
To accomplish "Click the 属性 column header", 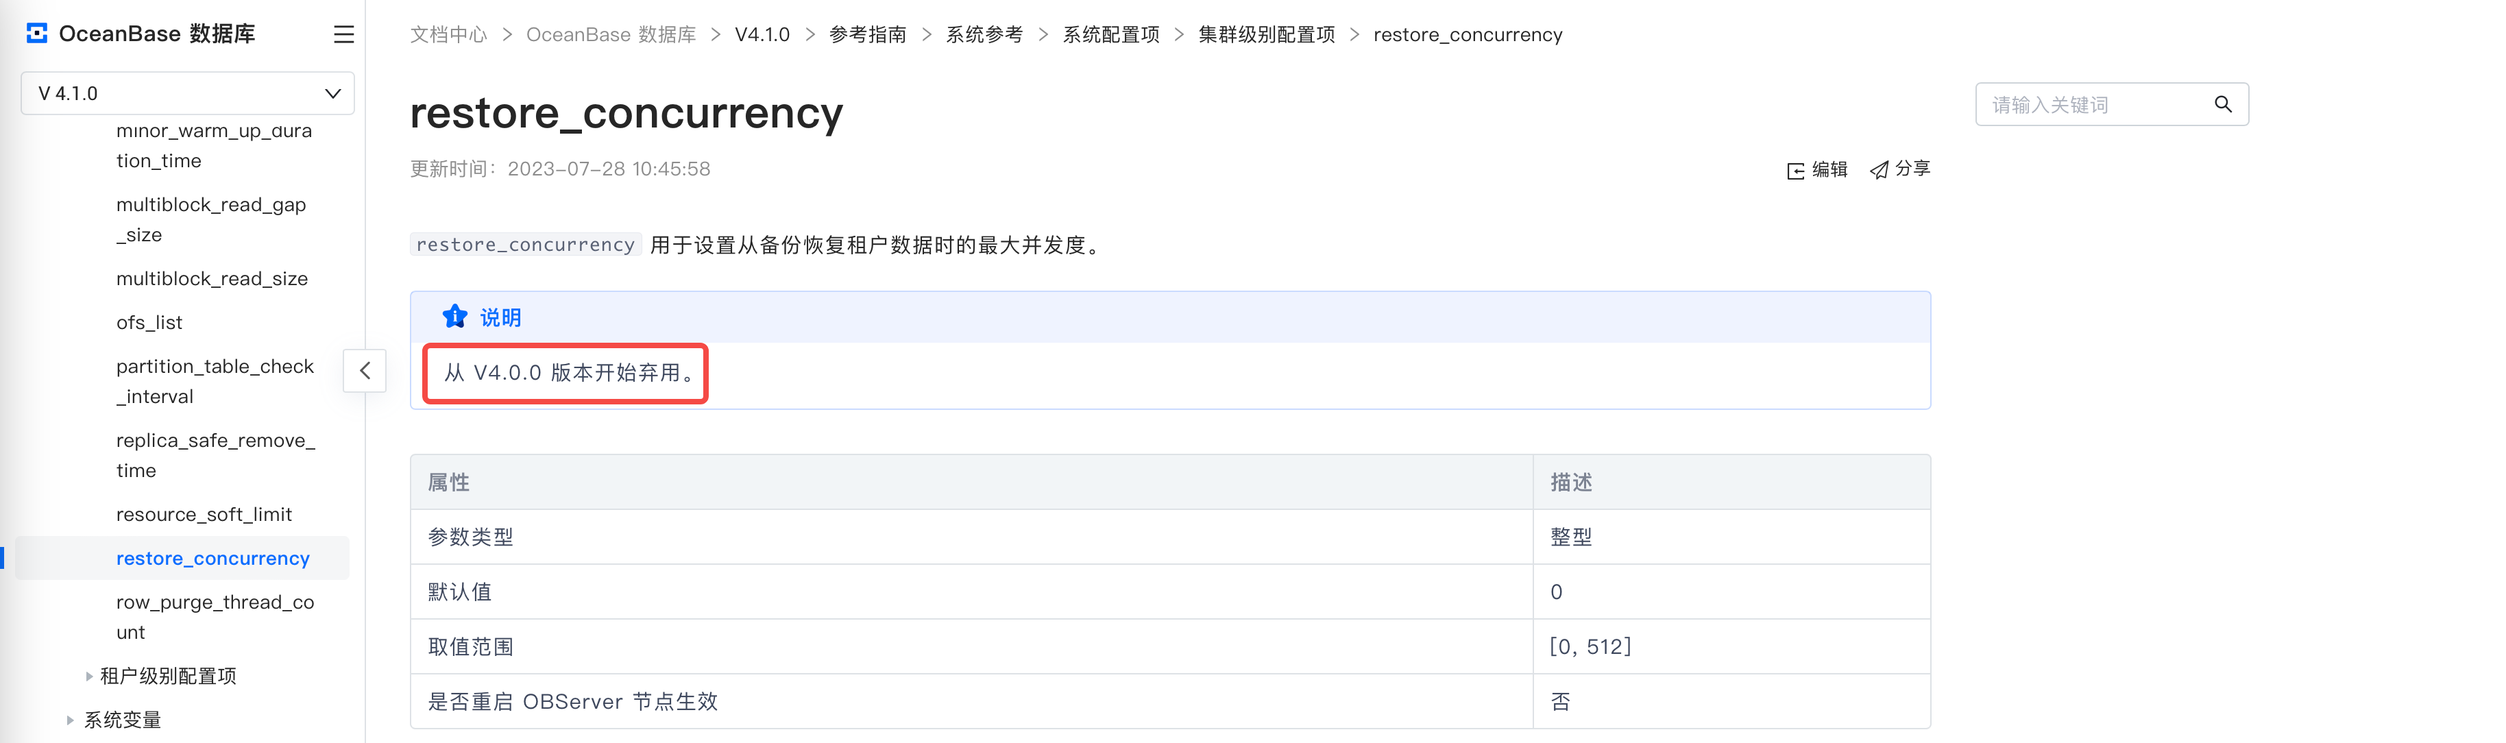I will tap(972, 483).
